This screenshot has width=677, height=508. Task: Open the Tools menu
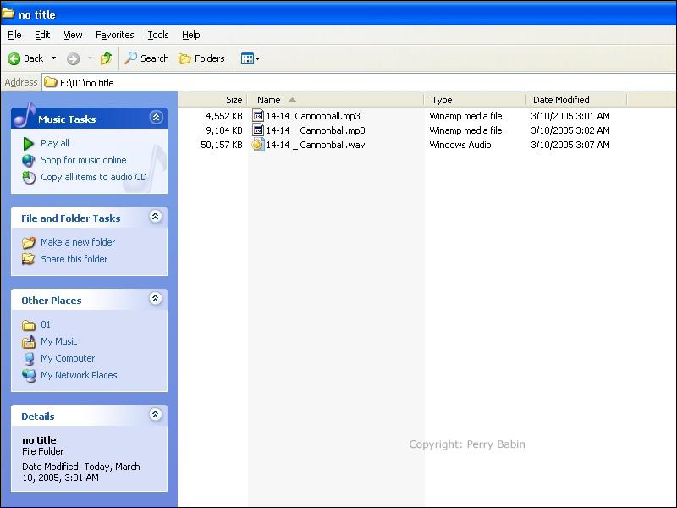(x=158, y=35)
